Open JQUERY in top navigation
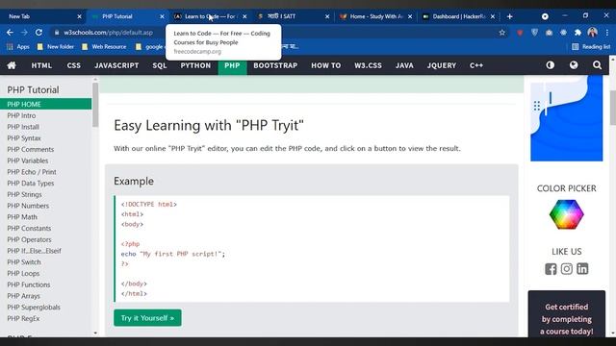616x346 pixels. (x=442, y=65)
